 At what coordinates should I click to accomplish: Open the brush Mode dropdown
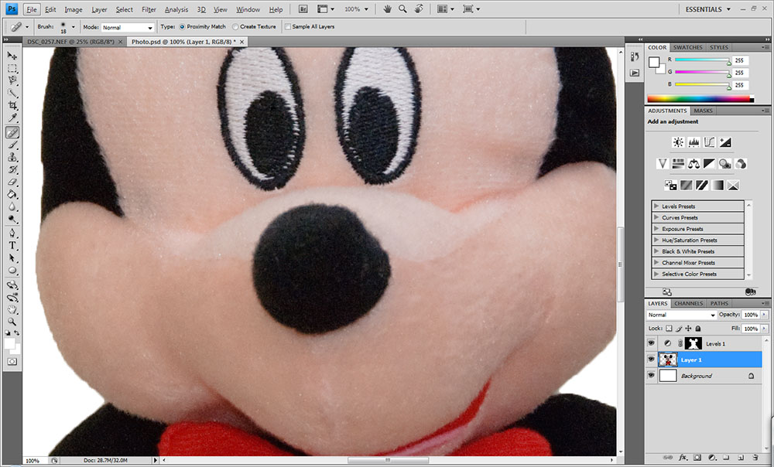(x=128, y=27)
